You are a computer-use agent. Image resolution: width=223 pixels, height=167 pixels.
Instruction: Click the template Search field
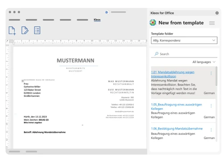point(184,54)
